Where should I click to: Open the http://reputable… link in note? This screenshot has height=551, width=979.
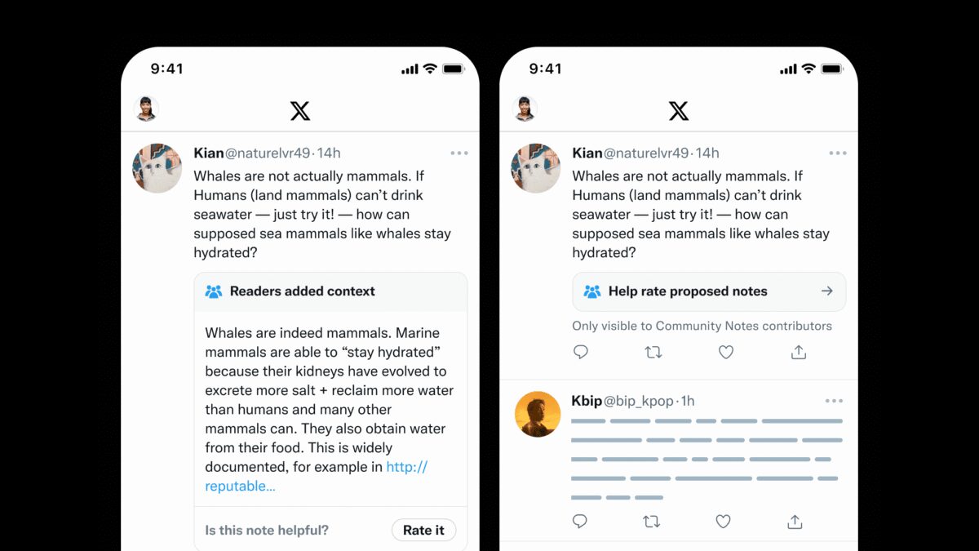click(316, 476)
